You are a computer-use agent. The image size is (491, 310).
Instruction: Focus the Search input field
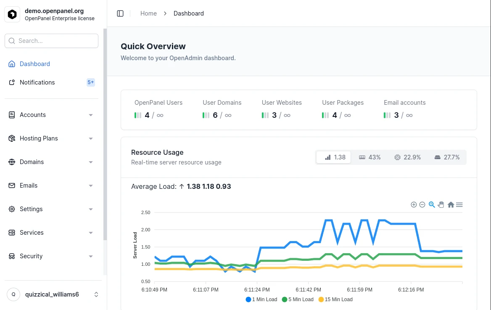[51, 41]
